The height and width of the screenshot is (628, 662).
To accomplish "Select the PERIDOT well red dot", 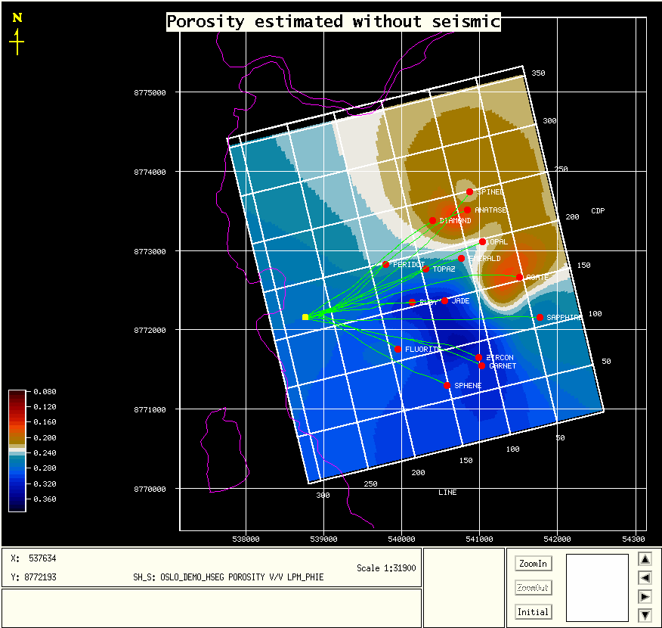I will 385,265.
